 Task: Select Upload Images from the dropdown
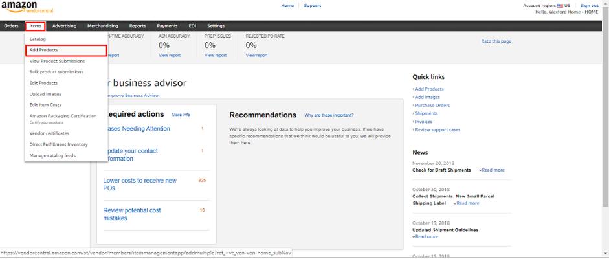click(x=45, y=94)
